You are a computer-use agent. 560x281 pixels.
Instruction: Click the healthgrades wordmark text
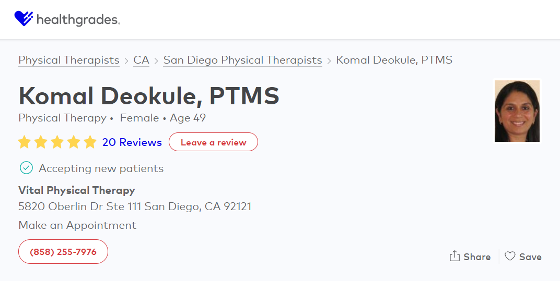78,20
